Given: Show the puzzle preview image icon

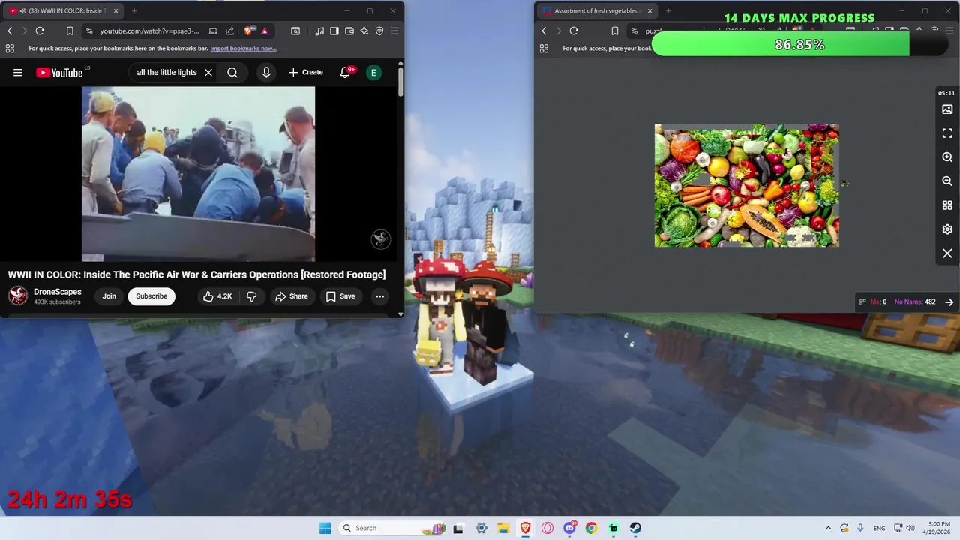Looking at the screenshot, I should pyautogui.click(x=947, y=109).
